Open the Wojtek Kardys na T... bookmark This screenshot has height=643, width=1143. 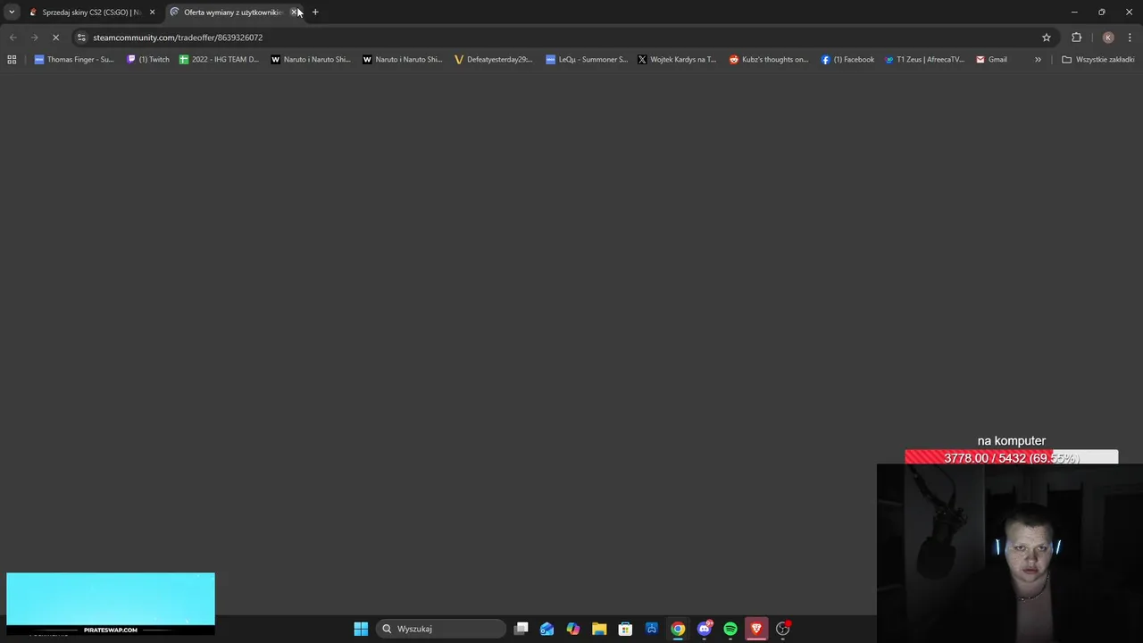pos(677,60)
